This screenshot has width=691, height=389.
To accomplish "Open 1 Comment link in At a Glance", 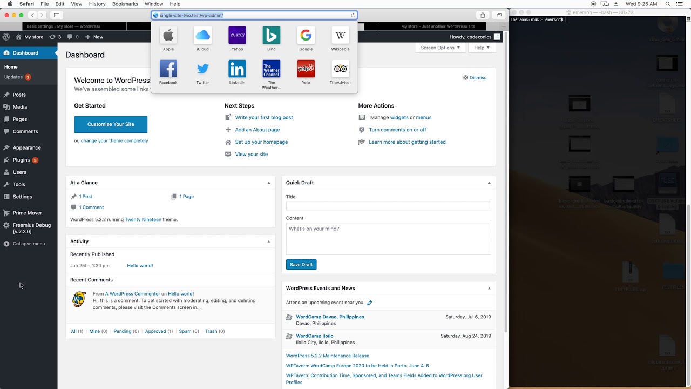I will (x=91, y=207).
